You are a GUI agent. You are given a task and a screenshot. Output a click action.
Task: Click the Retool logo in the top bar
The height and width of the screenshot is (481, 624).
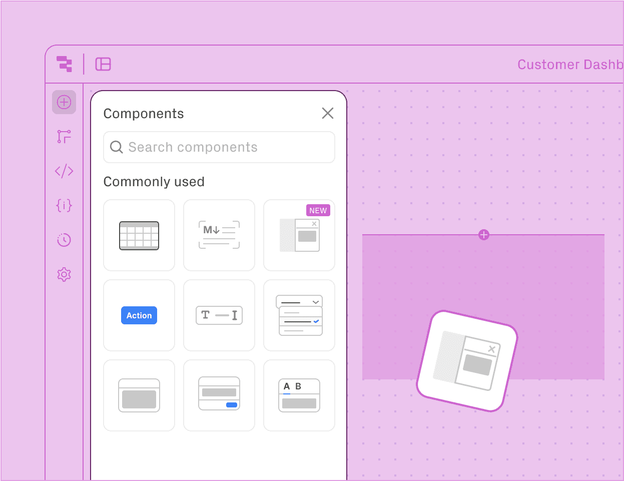click(x=64, y=64)
